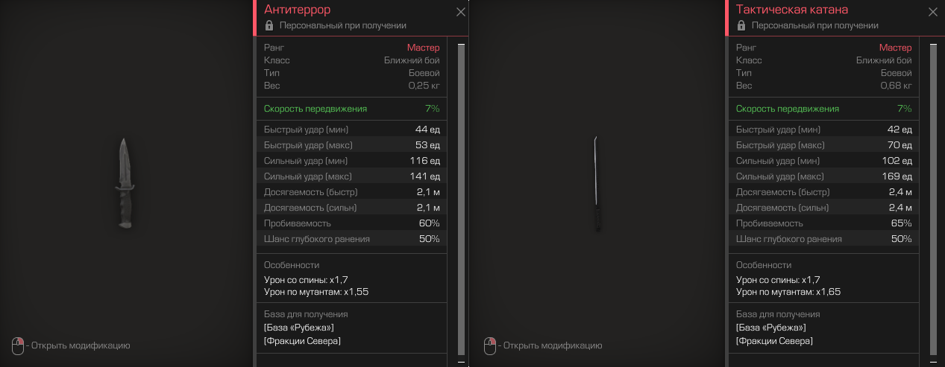945x367 pixels.
Task: Click the mouse icon beside the Антитеррор knife
Action: [18, 346]
